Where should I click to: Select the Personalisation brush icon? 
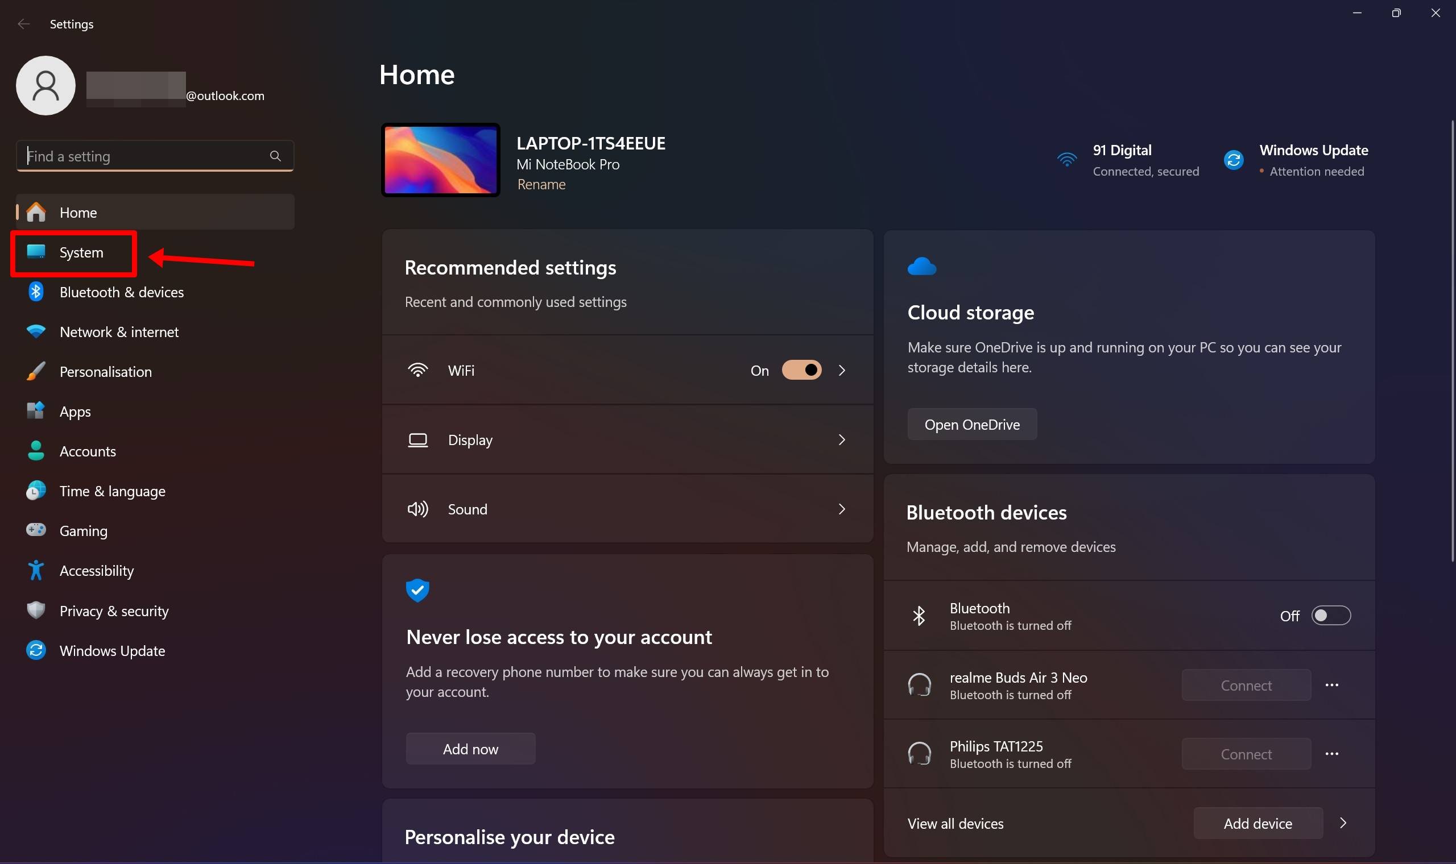click(x=35, y=371)
